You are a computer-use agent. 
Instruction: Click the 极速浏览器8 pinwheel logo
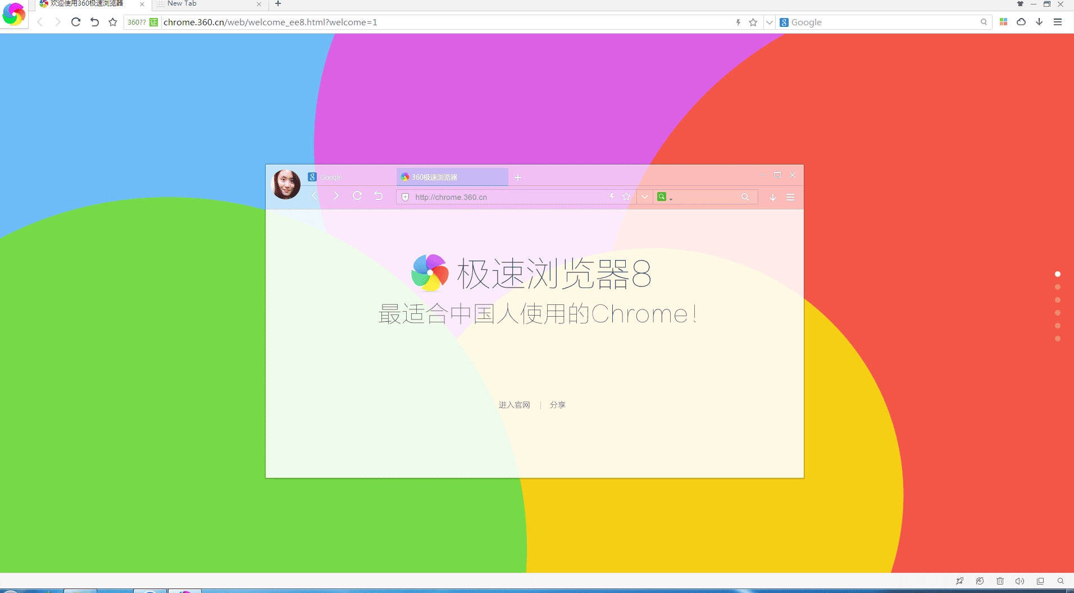pos(430,273)
